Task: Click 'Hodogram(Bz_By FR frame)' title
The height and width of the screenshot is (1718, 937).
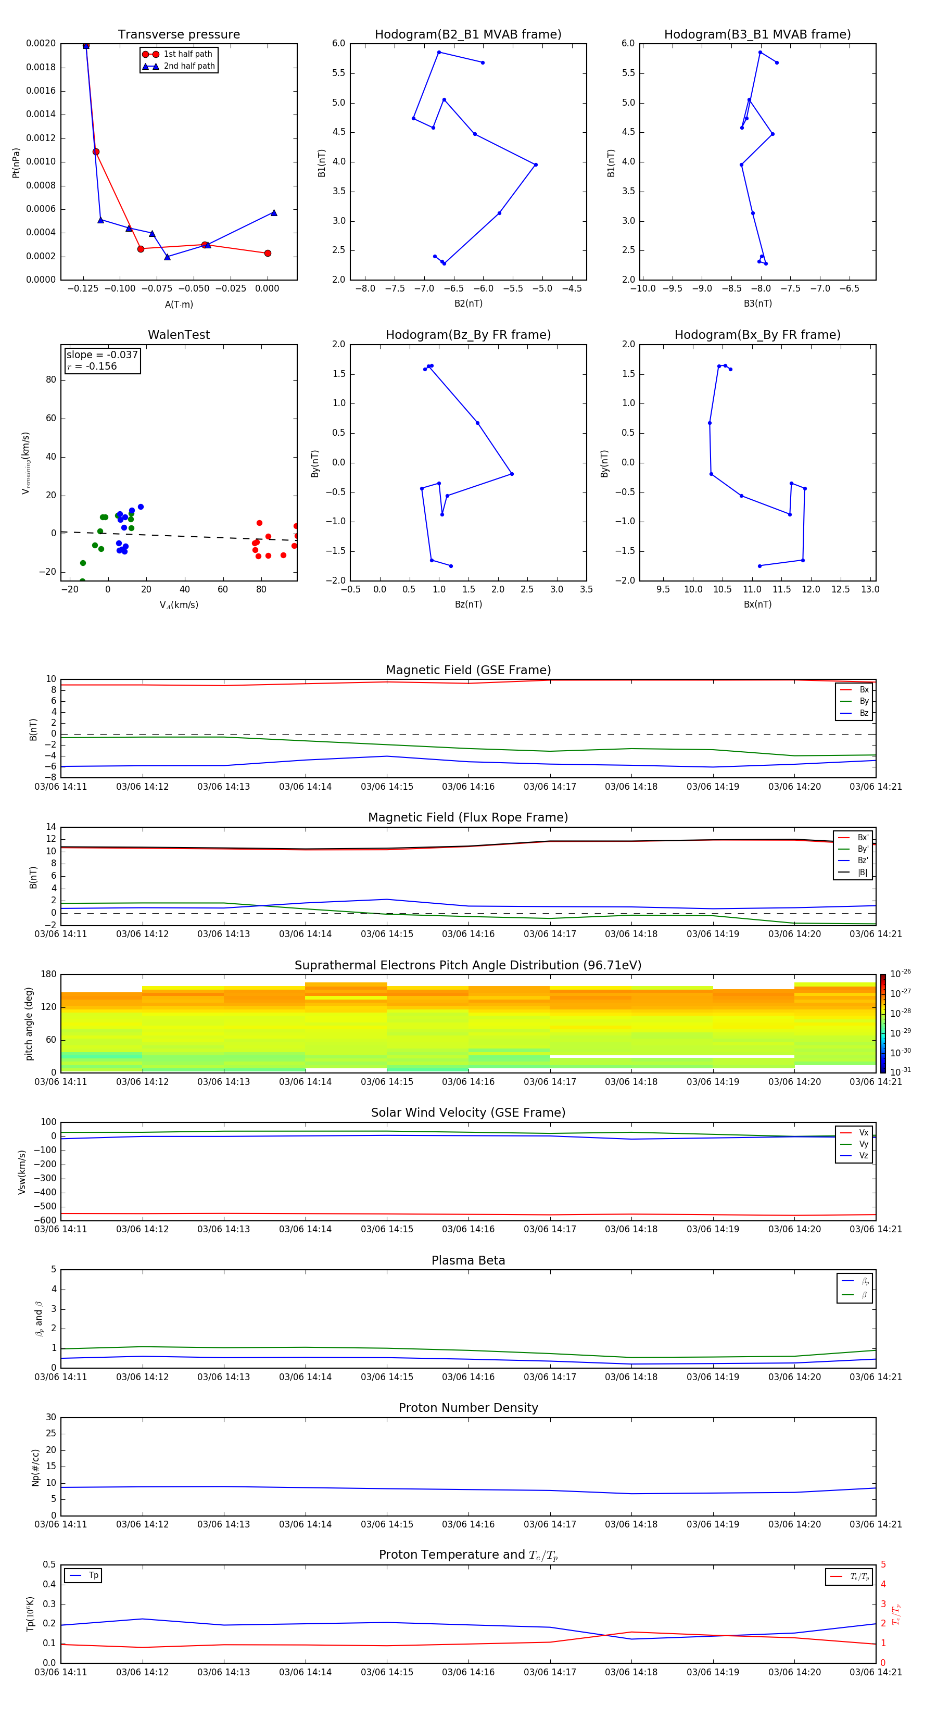Action: click(x=468, y=335)
